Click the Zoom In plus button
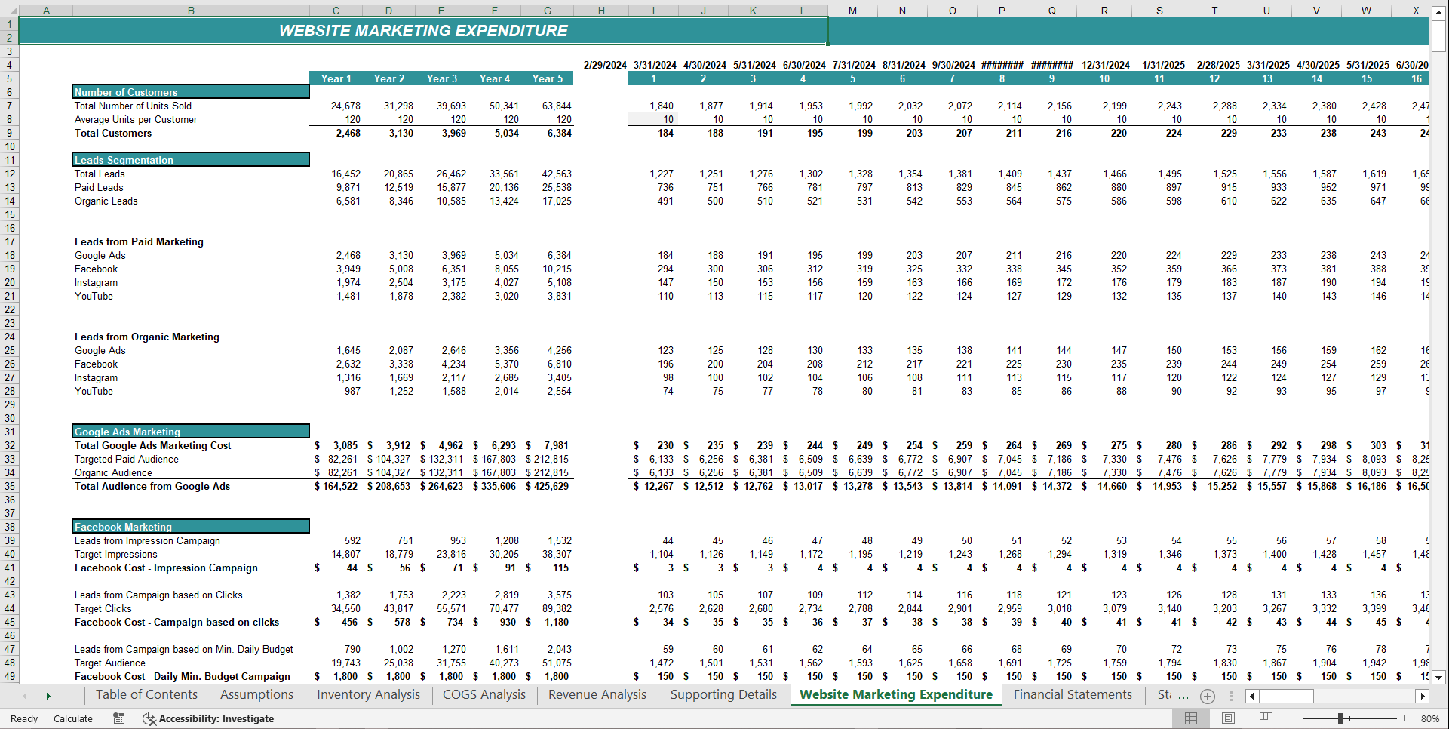Viewport: 1449px width, 729px height. click(1406, 718)
